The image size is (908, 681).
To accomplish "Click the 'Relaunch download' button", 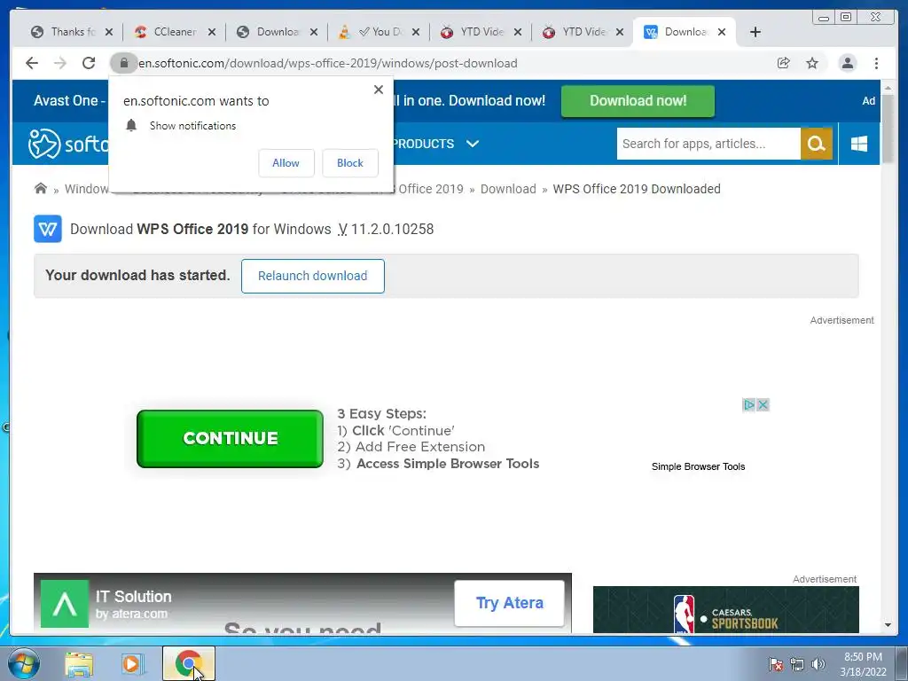I will [313, 277].
